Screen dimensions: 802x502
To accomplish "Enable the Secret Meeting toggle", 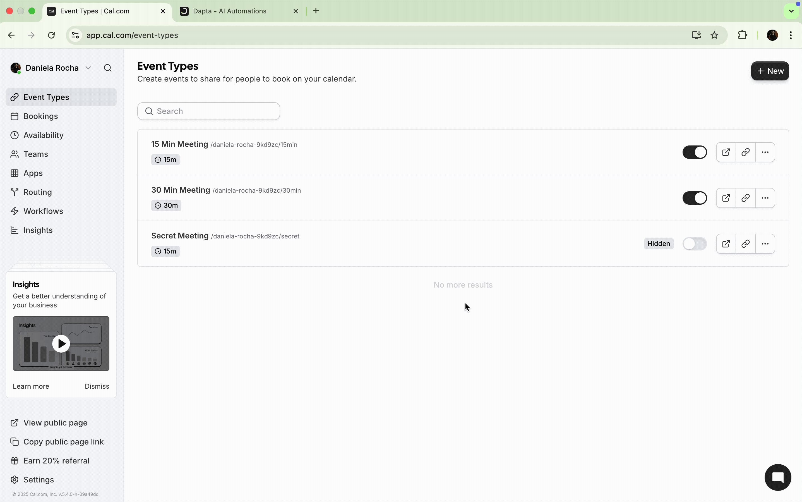I will pos(695,244).
